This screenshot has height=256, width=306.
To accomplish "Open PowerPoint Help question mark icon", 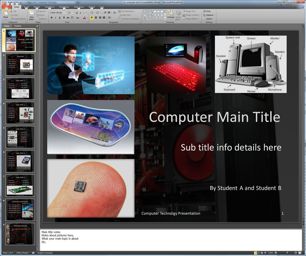I will [303, 7].
